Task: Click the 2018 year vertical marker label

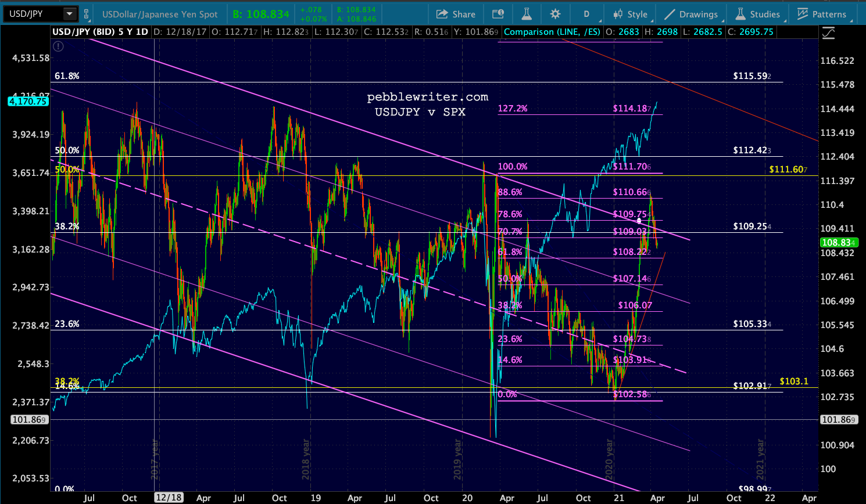Action: (x=306, y=459)
